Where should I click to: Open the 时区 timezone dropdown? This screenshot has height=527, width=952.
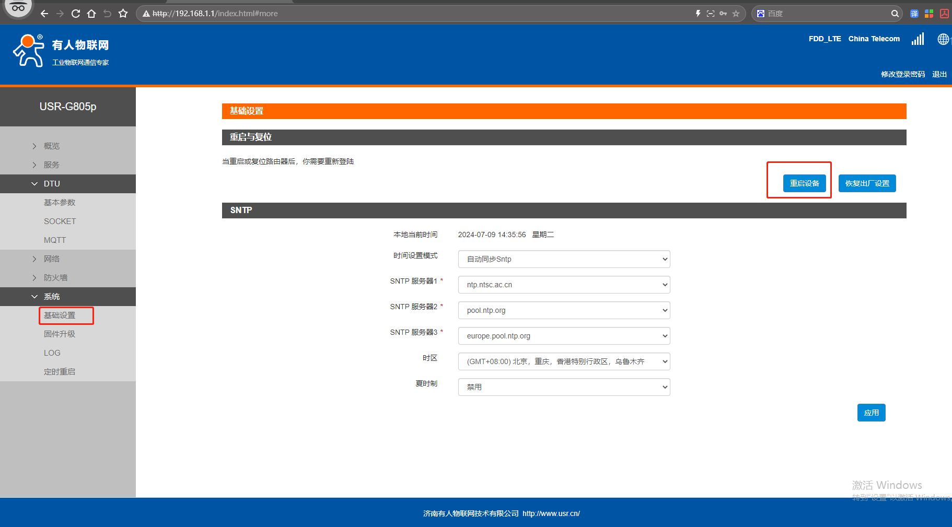click(x=564, y=361)
